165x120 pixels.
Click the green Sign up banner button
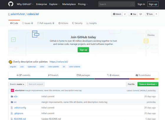(x=83, y=50)
